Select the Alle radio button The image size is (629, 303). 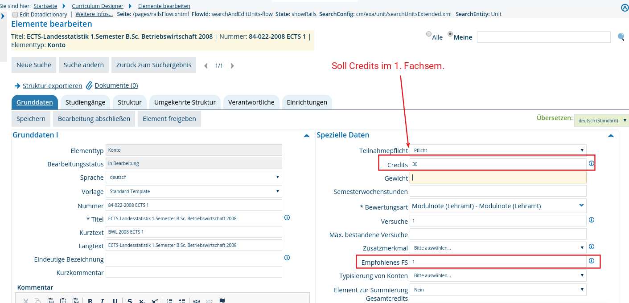(x=429, y=34)
